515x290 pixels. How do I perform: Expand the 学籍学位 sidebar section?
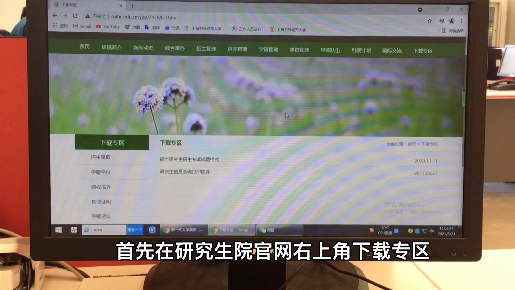101,172
